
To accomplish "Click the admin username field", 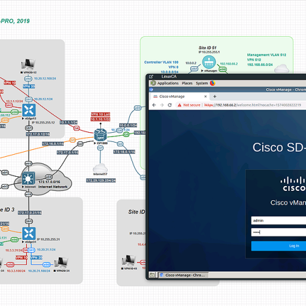I will tap(278, 220).
